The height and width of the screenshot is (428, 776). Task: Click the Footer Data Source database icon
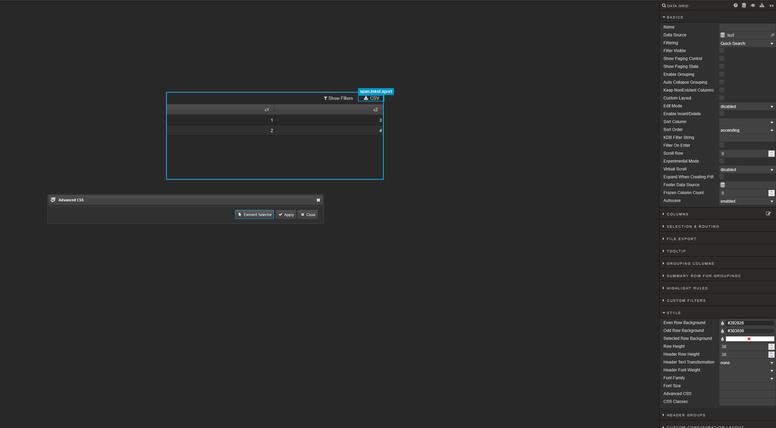722,185
